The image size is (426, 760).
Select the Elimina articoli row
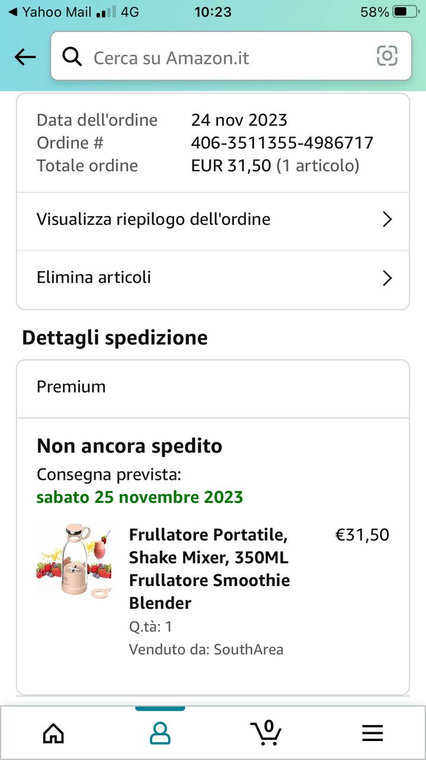point(213,279)
